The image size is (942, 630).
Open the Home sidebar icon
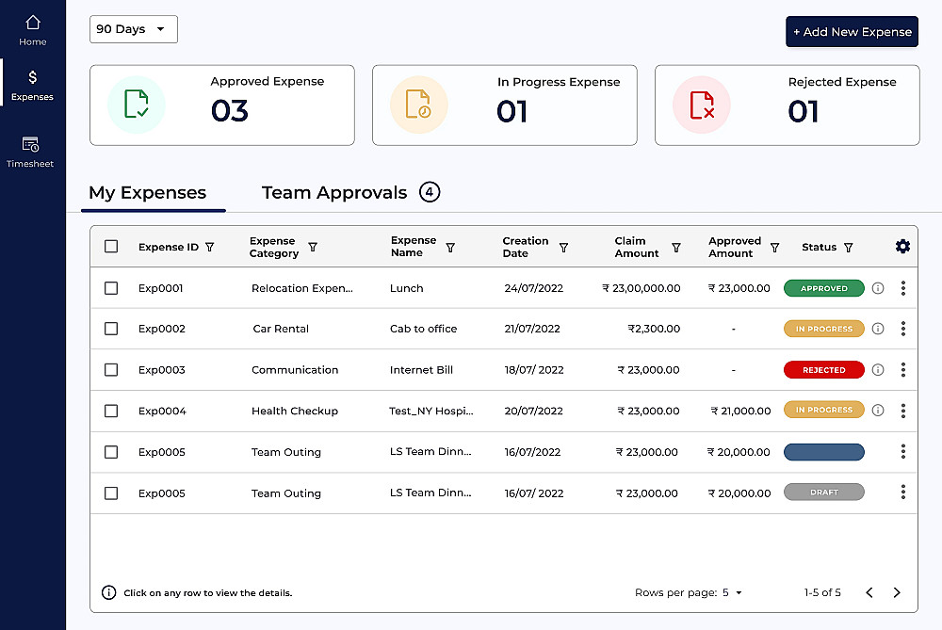click(x=33, y=28)
